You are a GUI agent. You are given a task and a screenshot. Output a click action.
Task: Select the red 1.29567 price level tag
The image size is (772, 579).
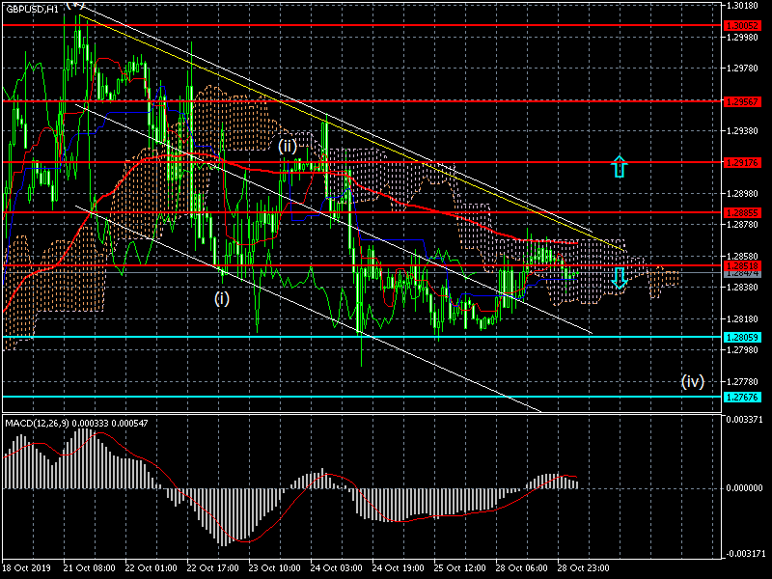tap(742, 101)
